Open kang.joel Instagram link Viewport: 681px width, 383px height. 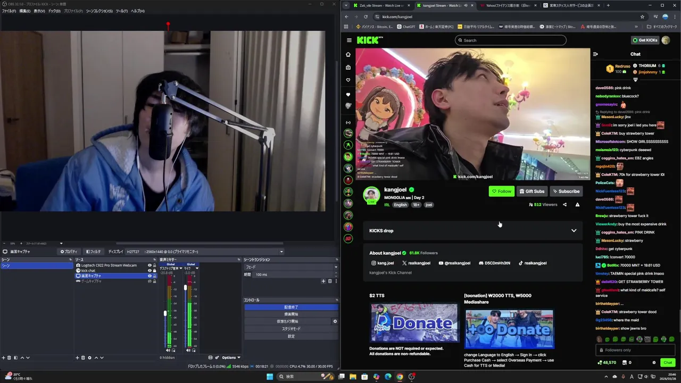point(383,263)
